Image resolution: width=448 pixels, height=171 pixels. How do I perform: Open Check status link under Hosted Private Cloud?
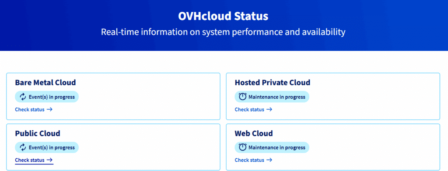coord(253,109)
